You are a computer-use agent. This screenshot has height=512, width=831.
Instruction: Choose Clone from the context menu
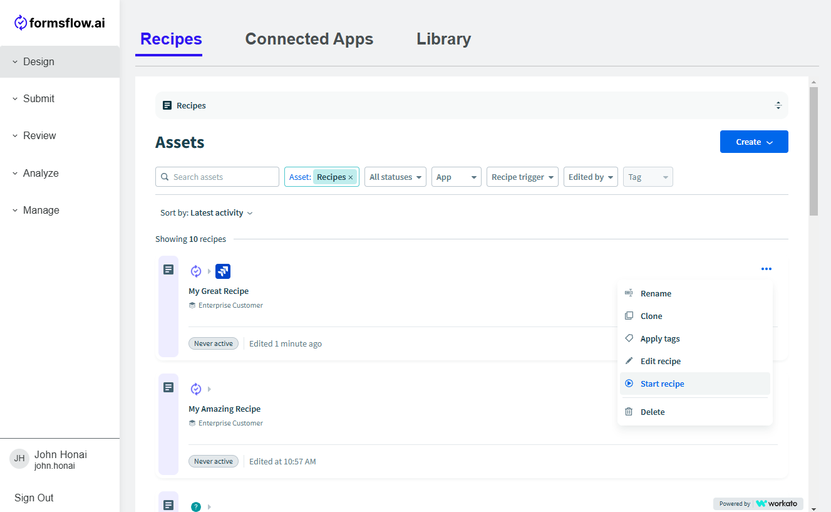click(695, 316)
